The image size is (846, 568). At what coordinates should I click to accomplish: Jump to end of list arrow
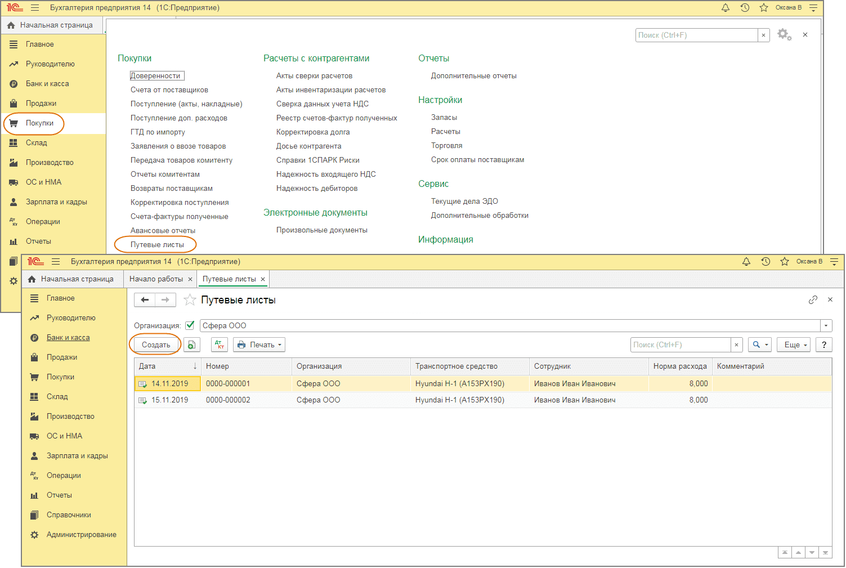coord(825,553)
